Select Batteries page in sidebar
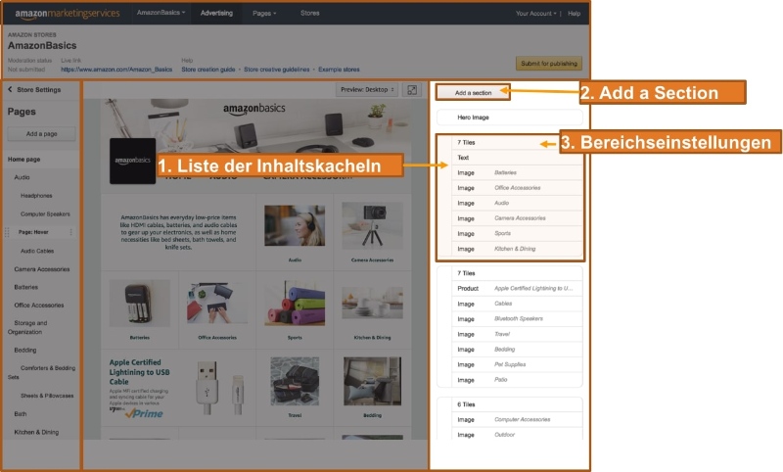The height and width of the screenshot is (472, 783). (x=26, y=287)
